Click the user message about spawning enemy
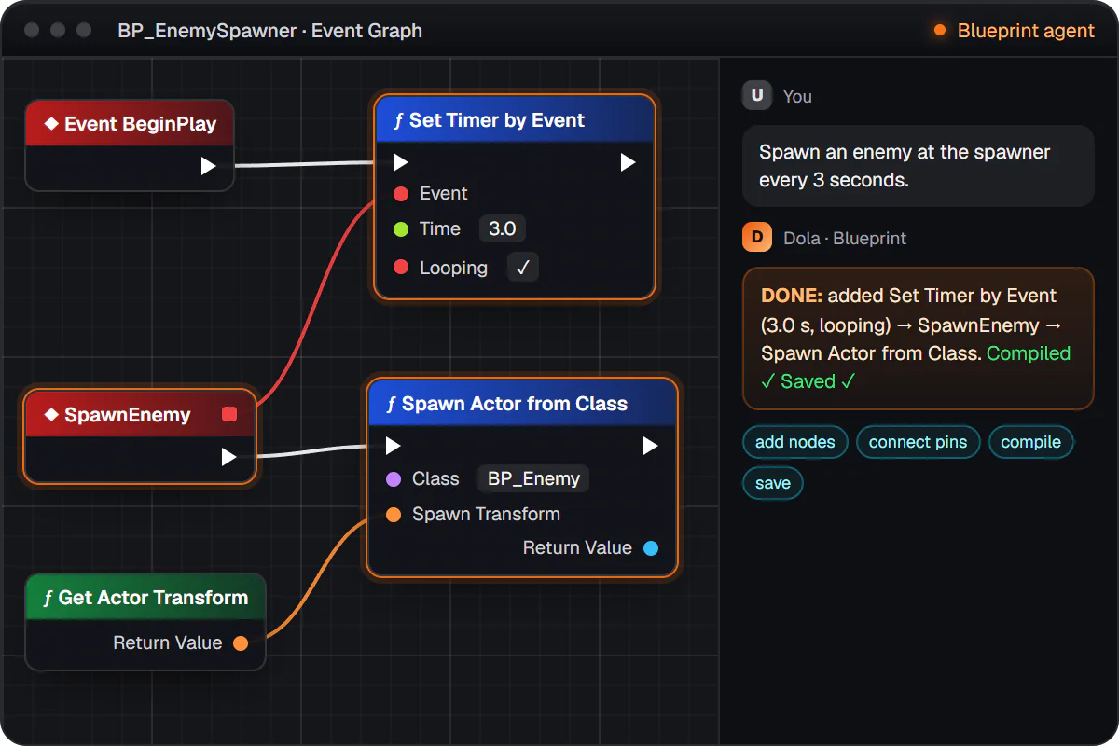This screenshot has width=1119, height=746. [x=918, y=166]
